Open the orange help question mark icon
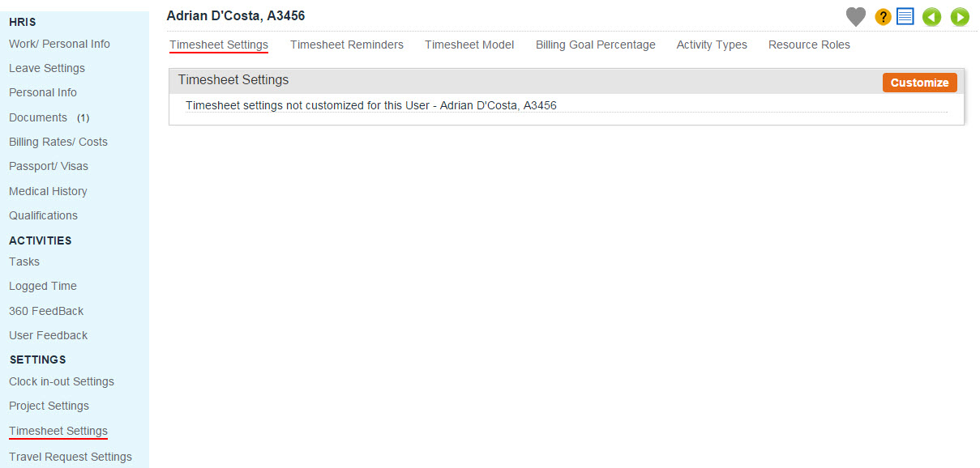Image resolution: width=980 pixels, height=468 pixels. 883,17
